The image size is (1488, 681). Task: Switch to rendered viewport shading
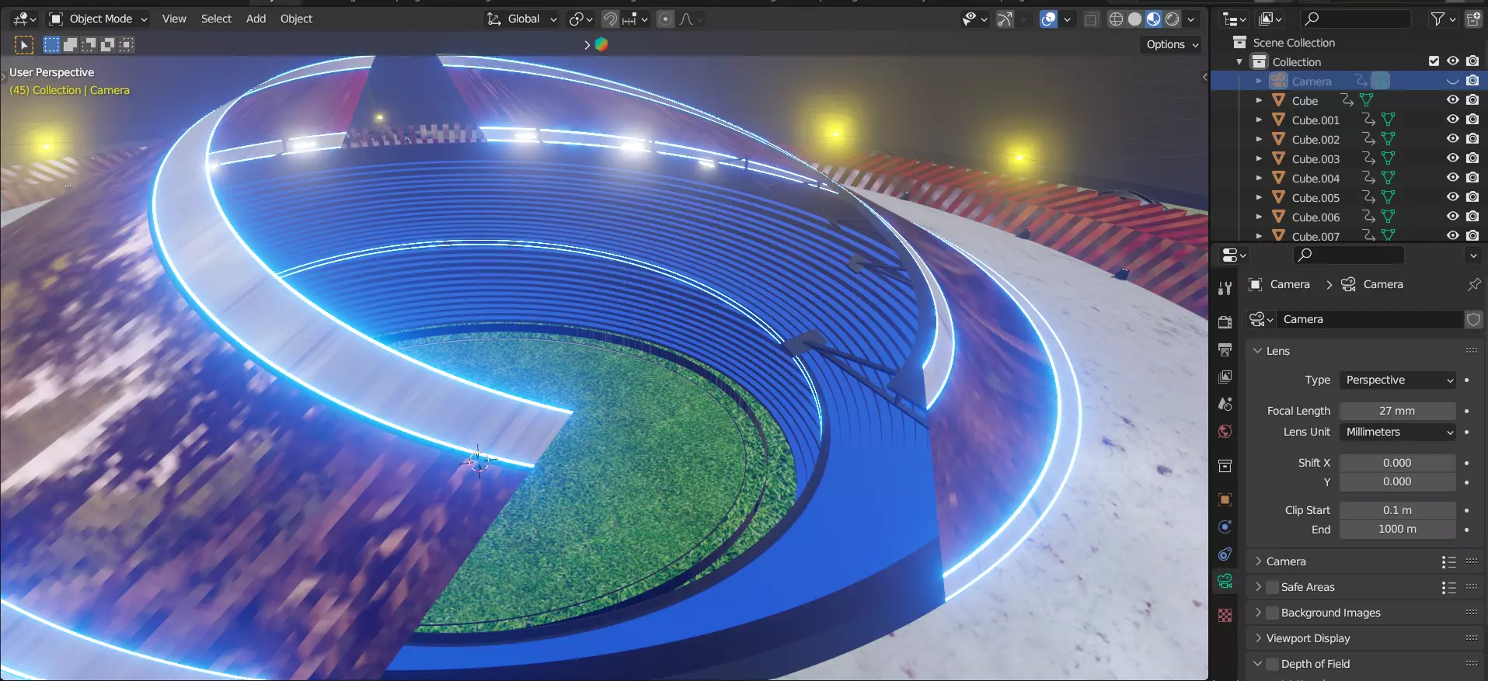pos(1173,19)
